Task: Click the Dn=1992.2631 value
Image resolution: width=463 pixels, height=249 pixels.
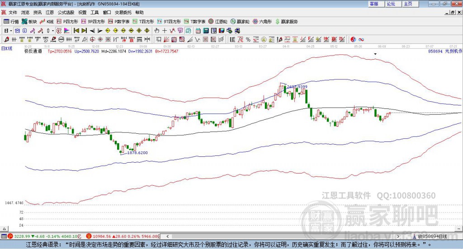Action: pos(141,52)
